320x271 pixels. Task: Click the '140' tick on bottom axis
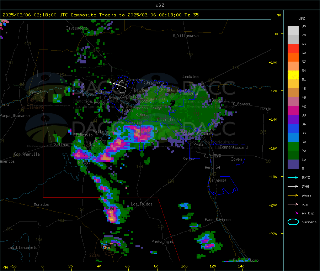(241, 266)
